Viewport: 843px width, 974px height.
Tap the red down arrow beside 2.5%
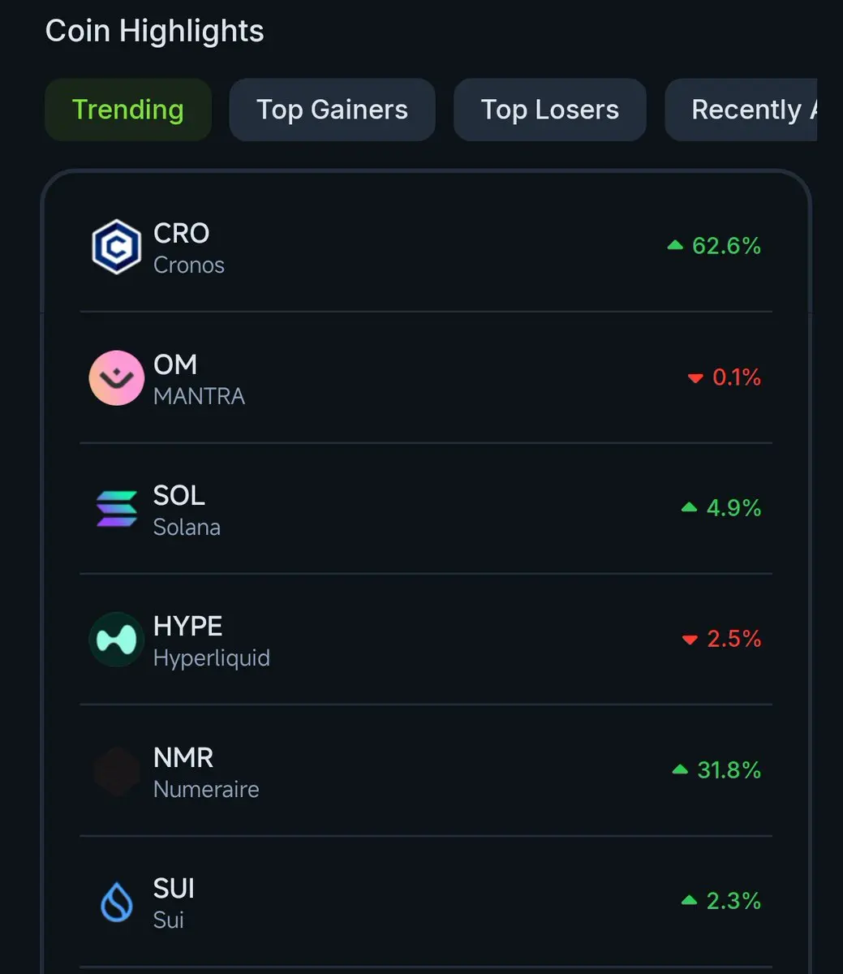click(690, 640)
